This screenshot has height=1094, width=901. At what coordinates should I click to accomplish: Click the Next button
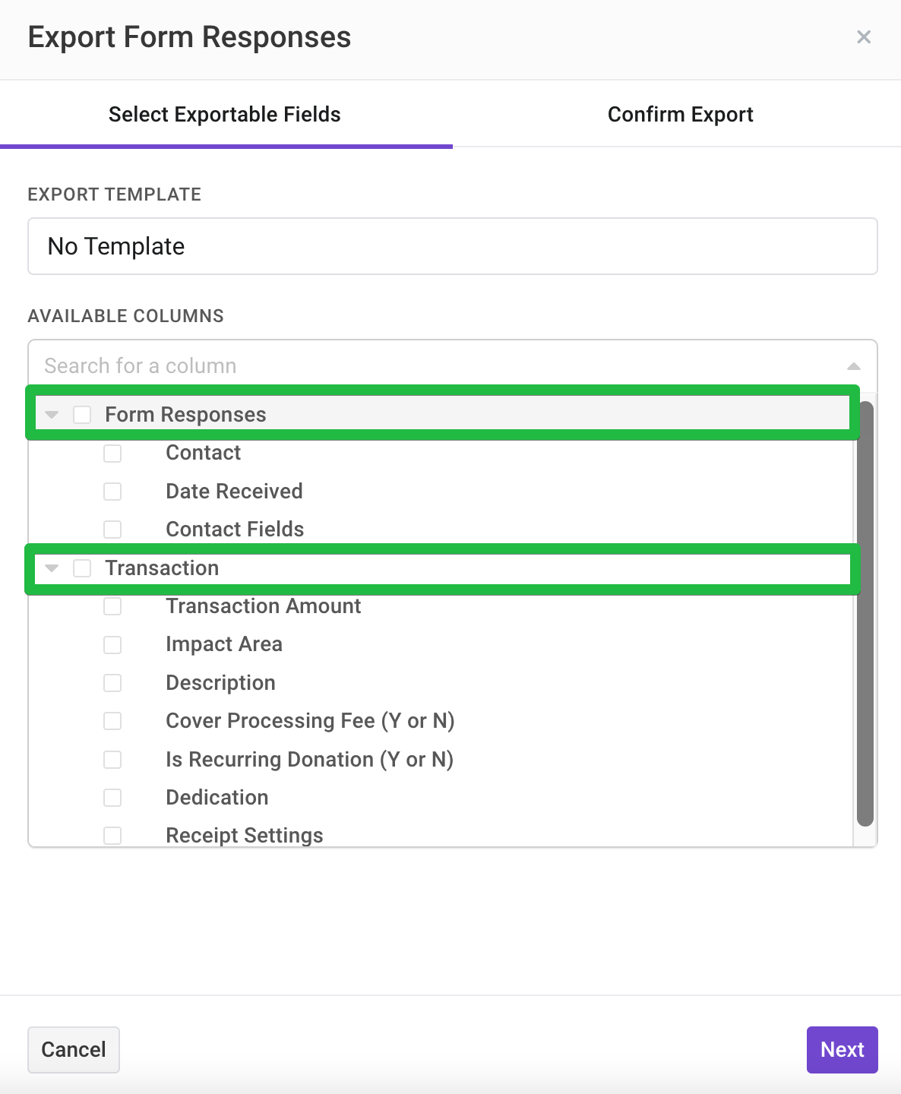[x=842, y=1050]
